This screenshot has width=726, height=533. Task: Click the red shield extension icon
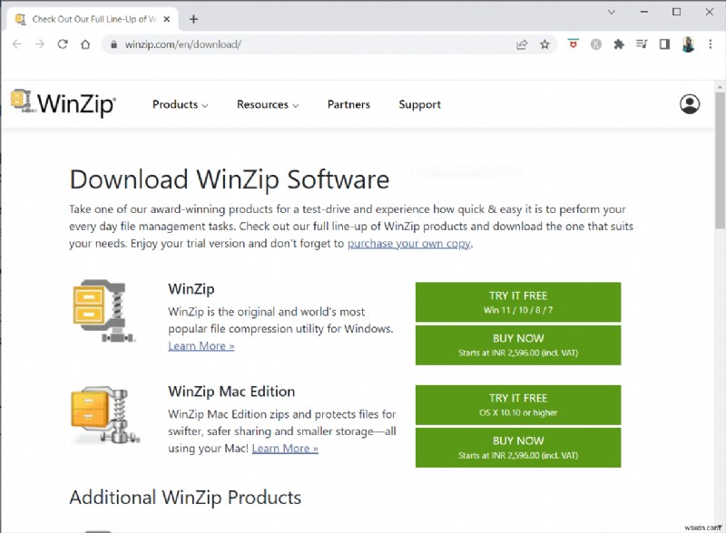tap(572, 43)
